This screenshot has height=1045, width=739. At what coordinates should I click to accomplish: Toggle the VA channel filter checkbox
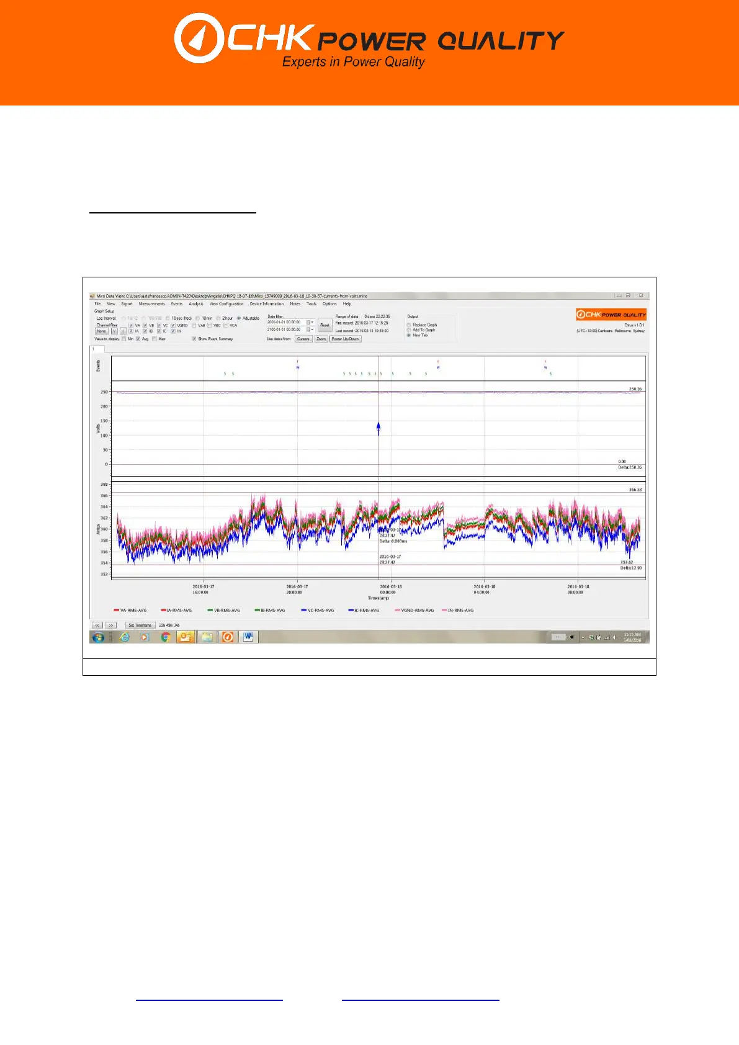pyautogui.click(x=131, y=325)
